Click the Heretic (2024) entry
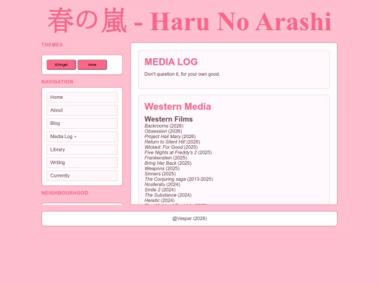Screen dimensions: 379x284 tap(159, 200)
